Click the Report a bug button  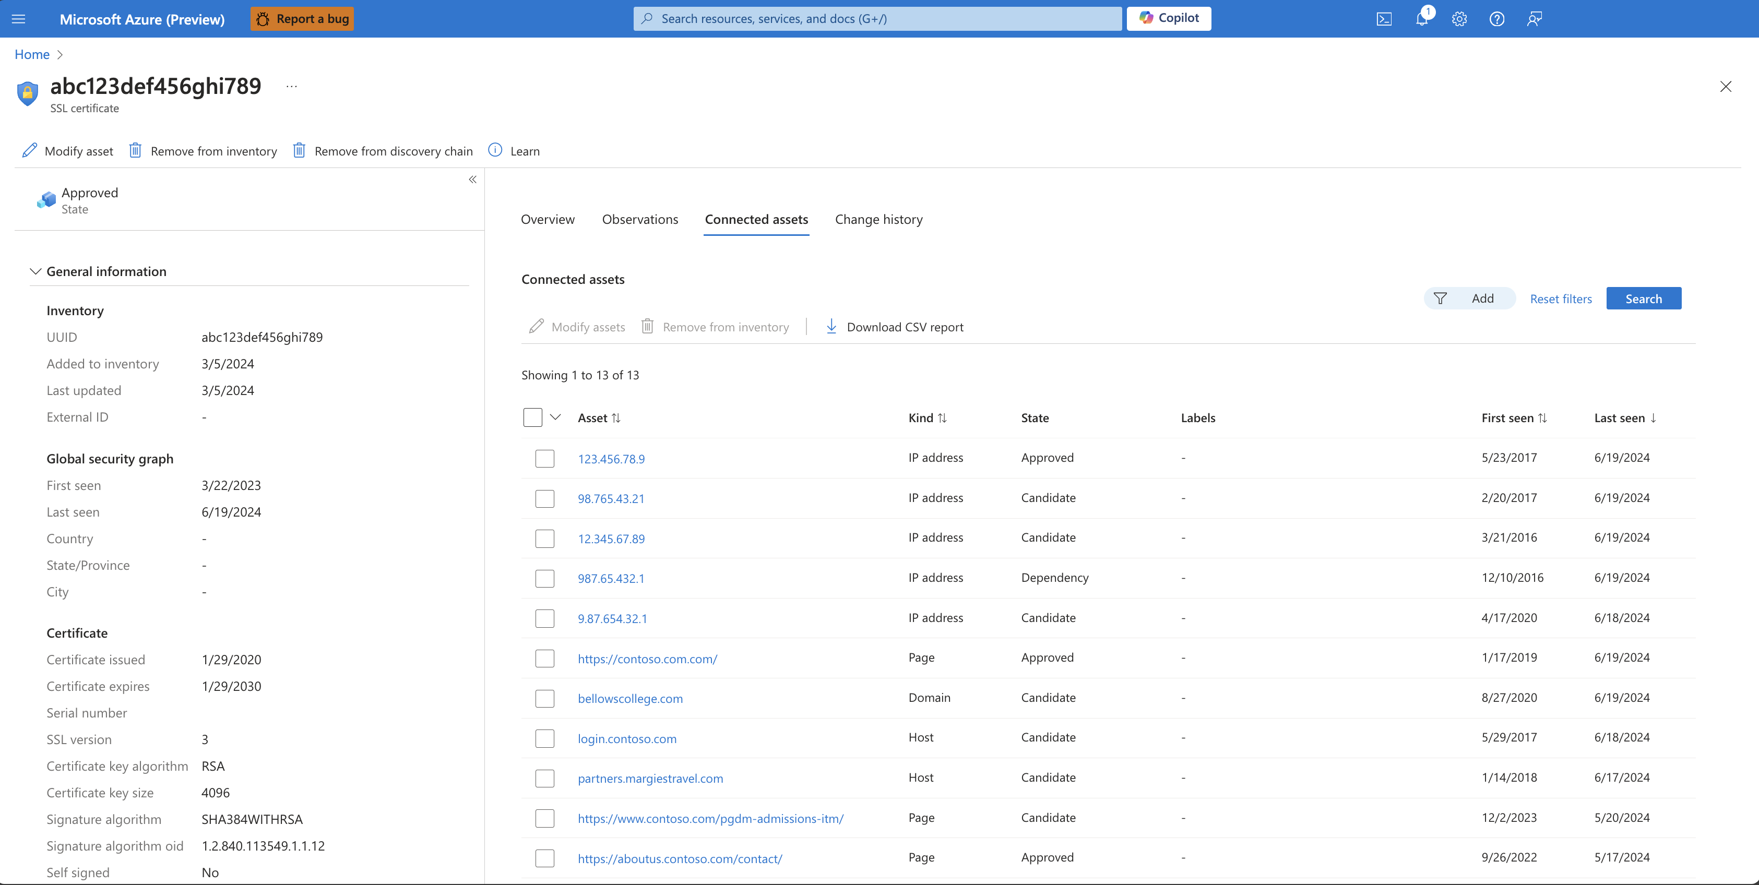(302, 18)
